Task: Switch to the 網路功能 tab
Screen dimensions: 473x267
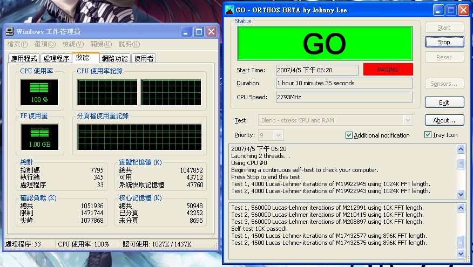Action: click(114, 58)
